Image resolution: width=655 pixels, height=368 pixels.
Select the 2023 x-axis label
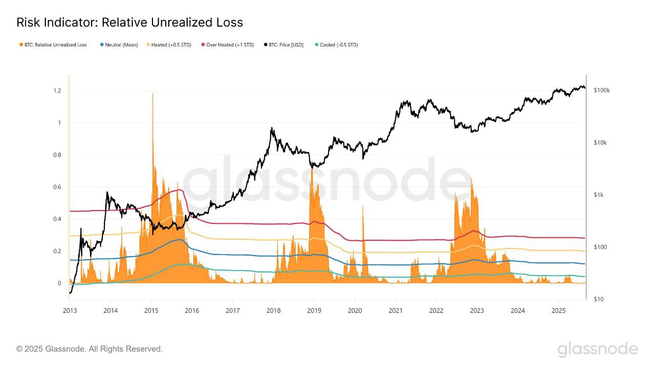[x=477, y=310]
